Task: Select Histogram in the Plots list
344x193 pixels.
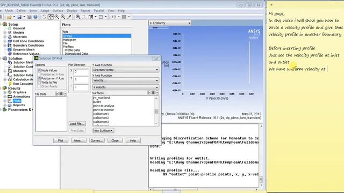Action: tap(70, 40)
